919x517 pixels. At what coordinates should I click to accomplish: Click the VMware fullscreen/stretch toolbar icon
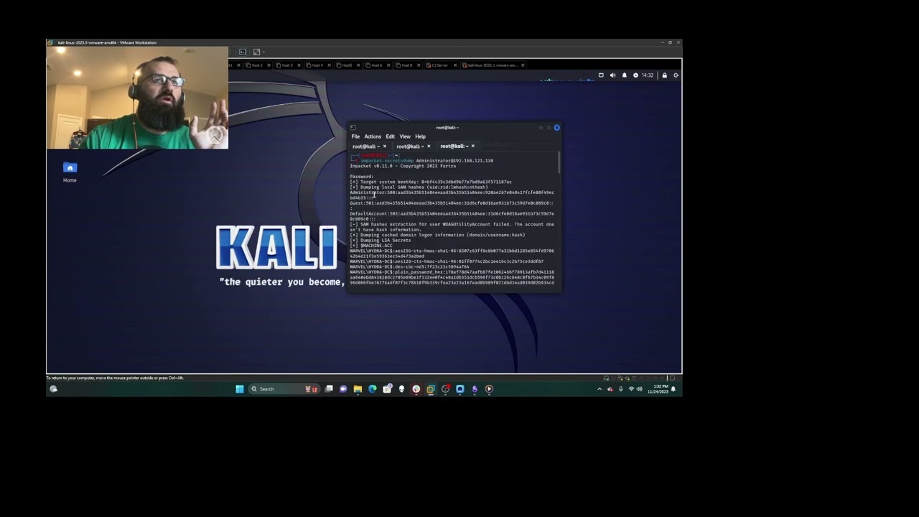pyautogui.click(x=256, y=52)
